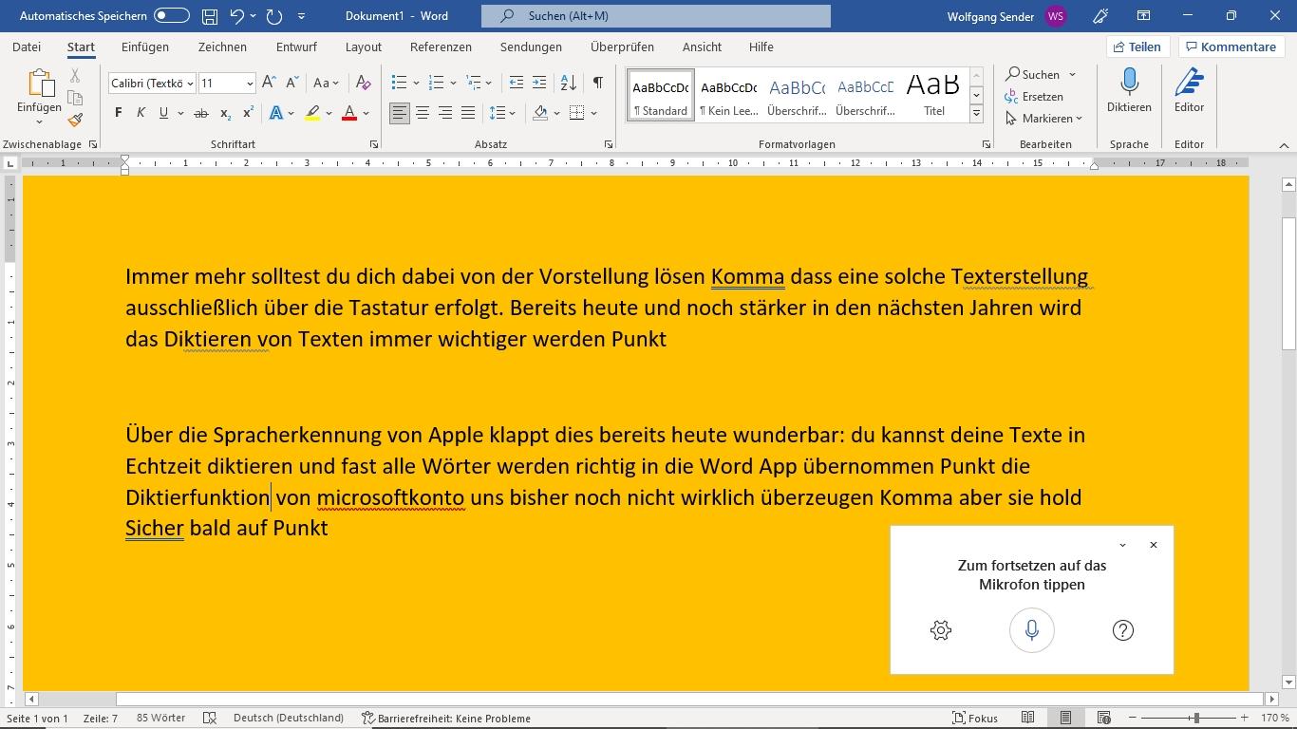This screenshot has height=729, width=1297.
Task: Click the format painter brush icon
Action: click(75, 120)
